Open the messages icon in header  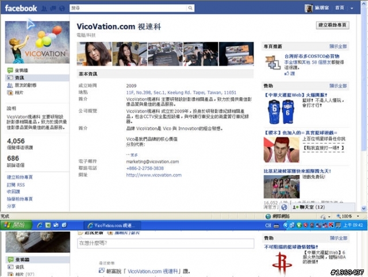[53, 9]
